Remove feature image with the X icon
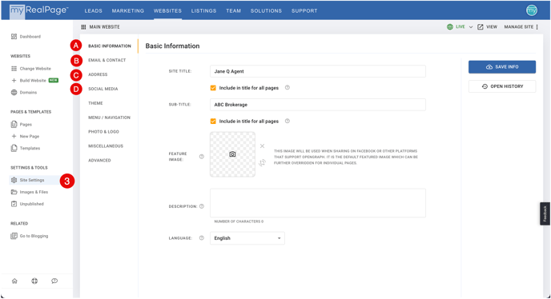 [262, 146]
